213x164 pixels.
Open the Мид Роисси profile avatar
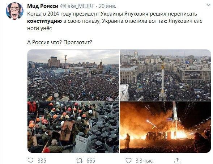[14, 11]
